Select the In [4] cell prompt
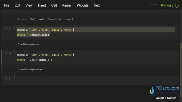The image size is (182, 102). pos(9,53)
